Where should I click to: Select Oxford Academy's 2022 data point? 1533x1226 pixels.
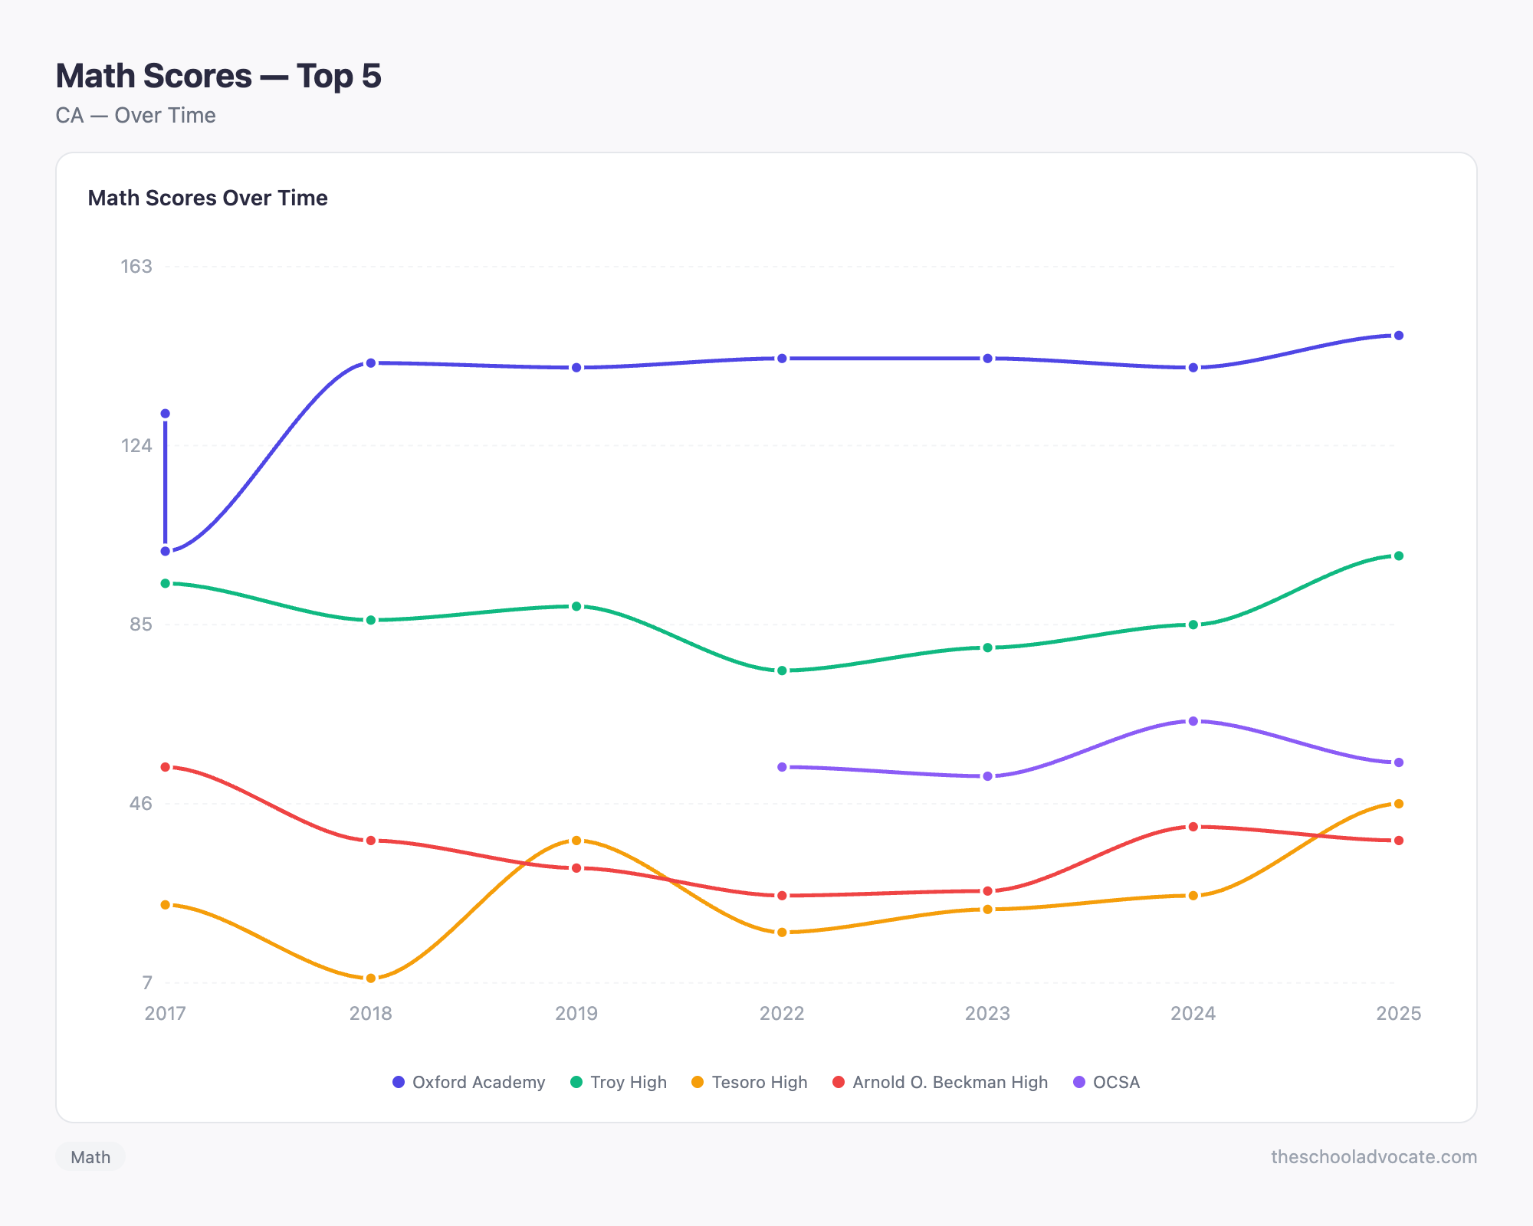coord(782,359)
